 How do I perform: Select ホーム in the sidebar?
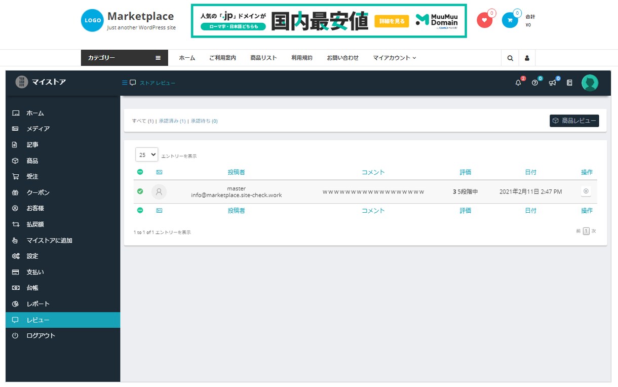[x=63, y=113]
